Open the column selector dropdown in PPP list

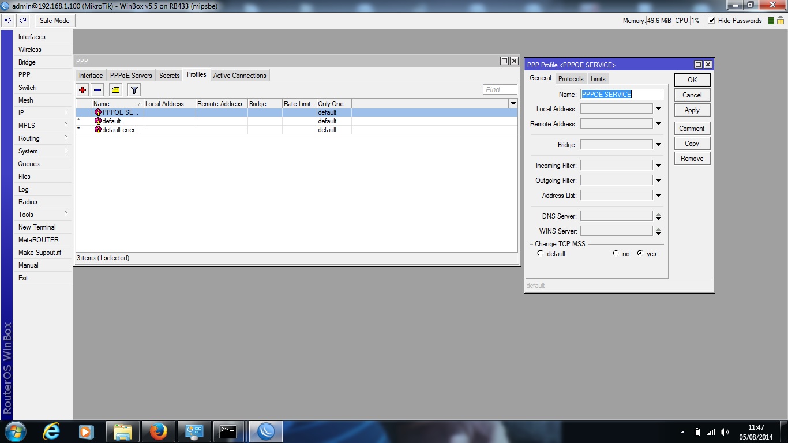pos(513,104)
